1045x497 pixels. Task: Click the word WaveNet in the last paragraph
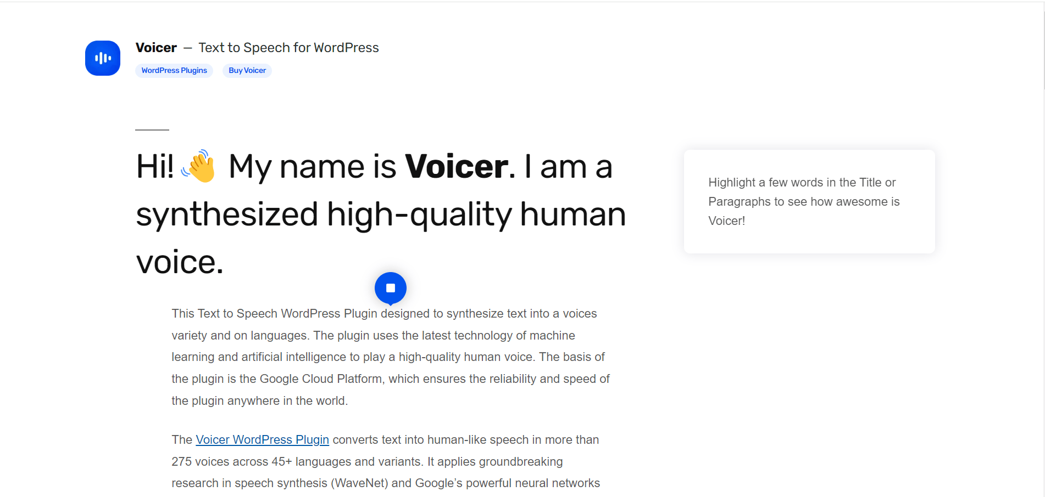click(x=359, y=483)
